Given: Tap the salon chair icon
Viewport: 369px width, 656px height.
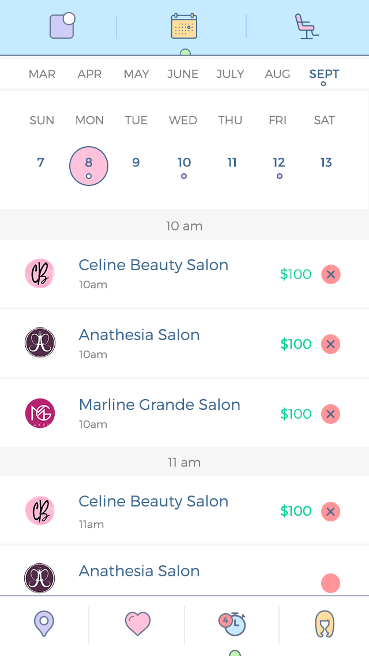Looking at the screenshot, I should pos(307,27).
